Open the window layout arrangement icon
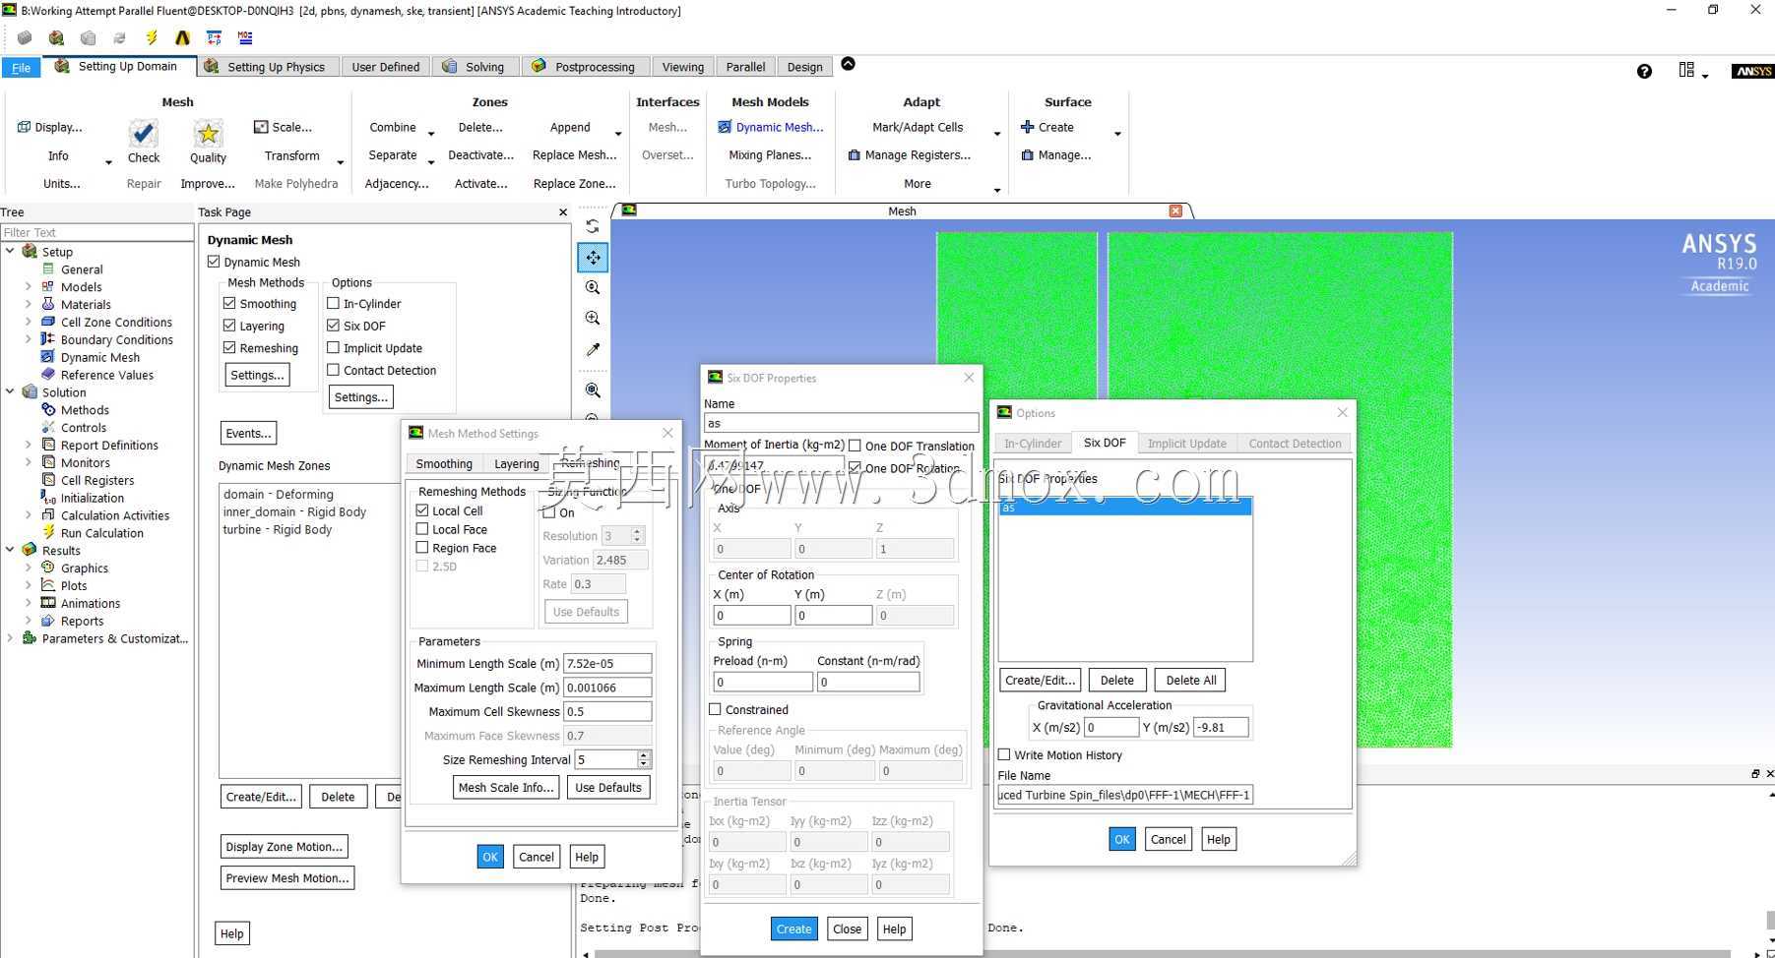Viewport: 1775px width, 958px height. click(1686, 70)
